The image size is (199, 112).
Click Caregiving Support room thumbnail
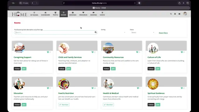(19, 48)
